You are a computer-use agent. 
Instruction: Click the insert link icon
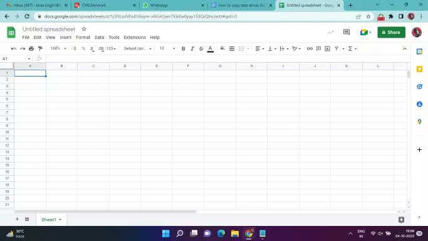pos(310,48)
